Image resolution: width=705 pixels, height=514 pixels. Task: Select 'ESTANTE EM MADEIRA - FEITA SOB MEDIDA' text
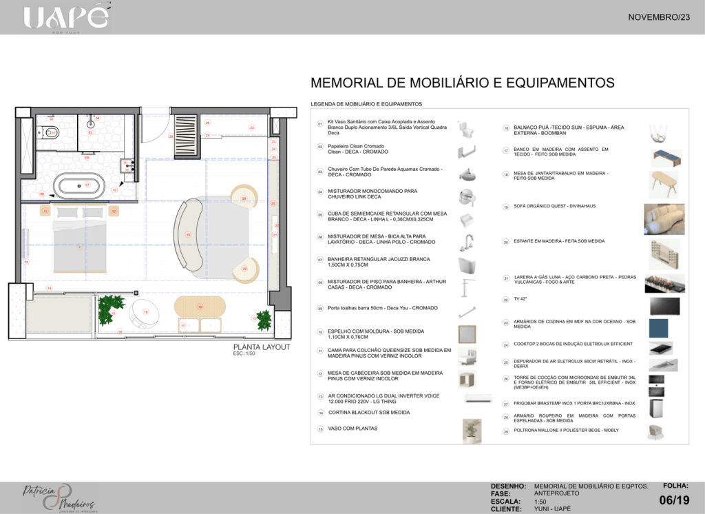pos(559,241)
